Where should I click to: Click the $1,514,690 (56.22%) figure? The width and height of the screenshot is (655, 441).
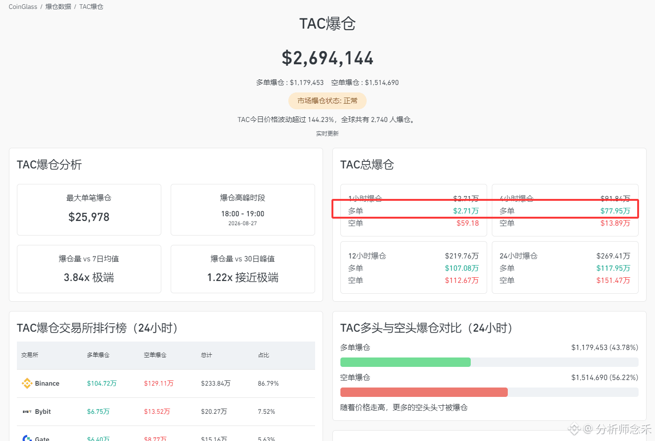(x=604, y=378)
